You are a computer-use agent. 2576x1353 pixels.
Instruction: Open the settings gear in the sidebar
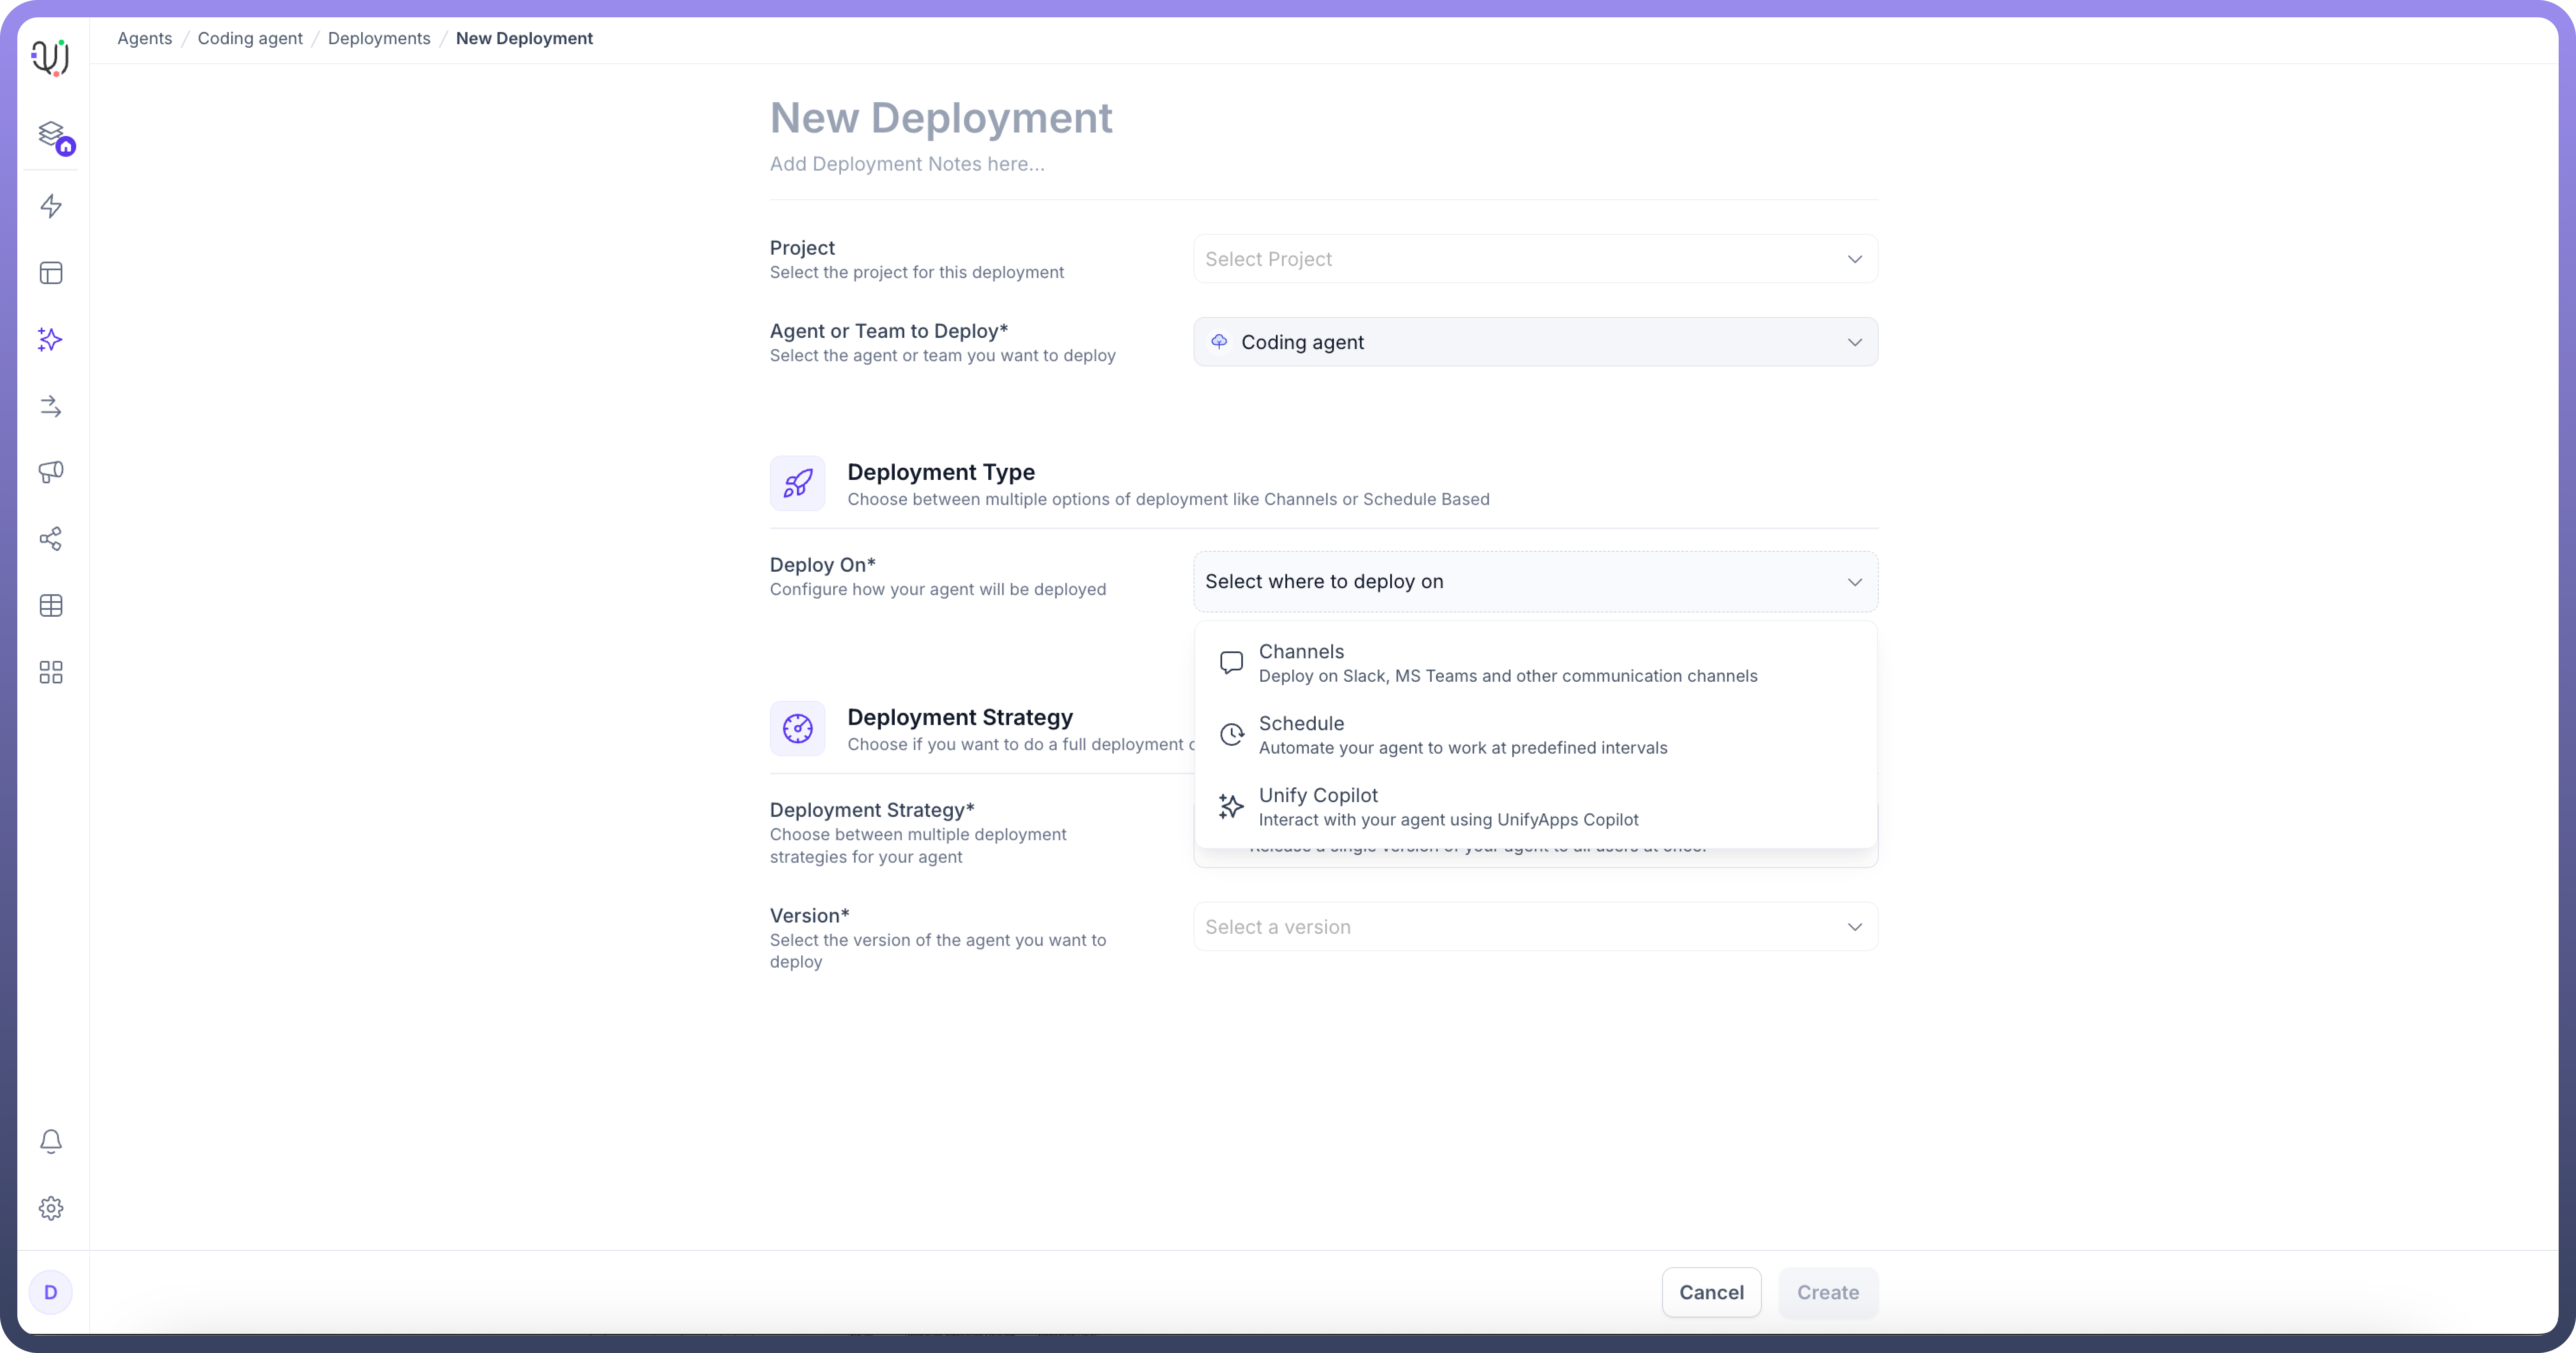(51, 1208)
